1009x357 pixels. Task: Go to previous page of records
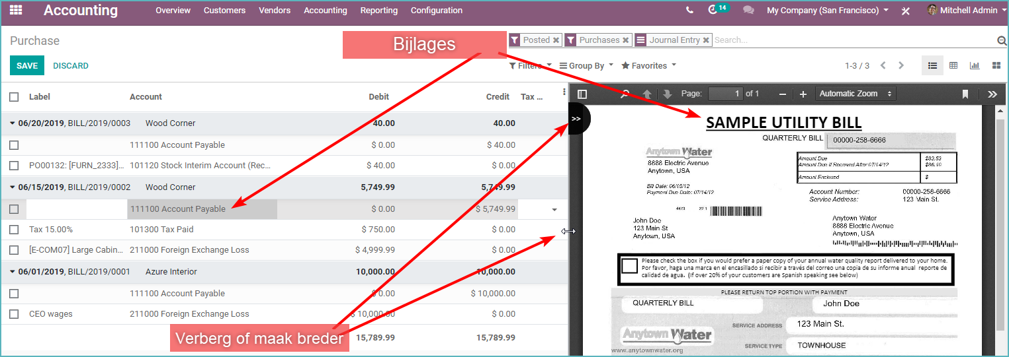pyautogui.click(x=883, y=65)
